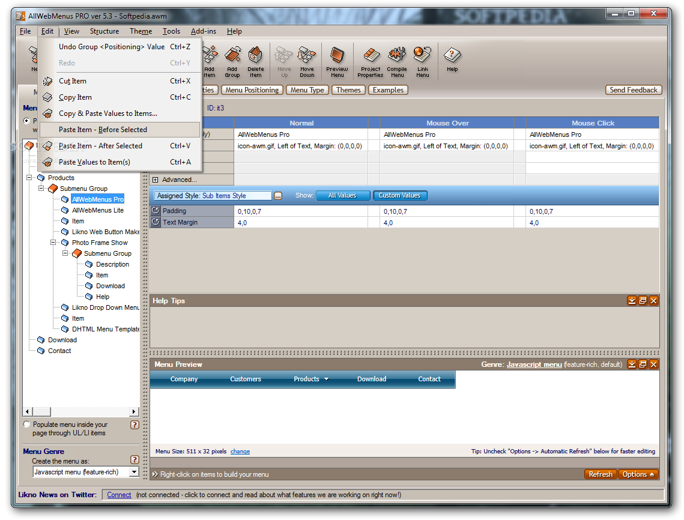Collapse the Photo Frame Show node
This screenshot has height=520, width=684.
53,243
